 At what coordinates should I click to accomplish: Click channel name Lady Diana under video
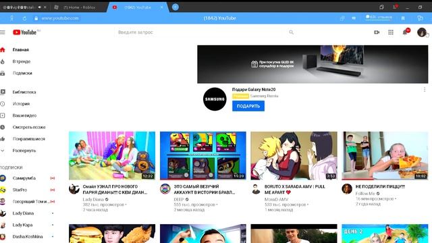pos(93,200)
